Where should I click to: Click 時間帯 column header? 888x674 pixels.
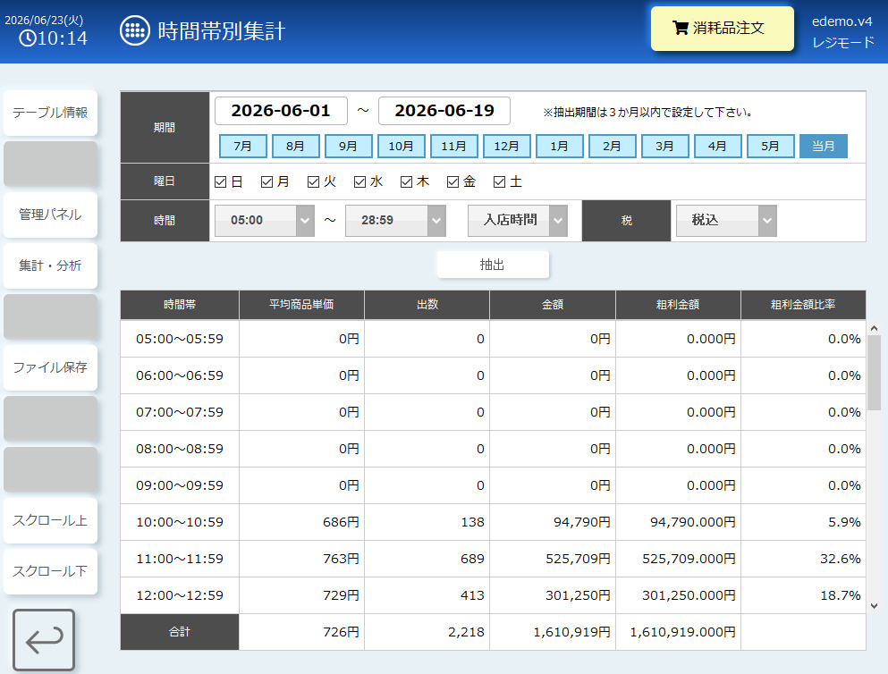[x=180, y=305]
